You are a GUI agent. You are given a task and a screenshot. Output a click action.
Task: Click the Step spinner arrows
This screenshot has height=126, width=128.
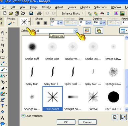[87, 23]
